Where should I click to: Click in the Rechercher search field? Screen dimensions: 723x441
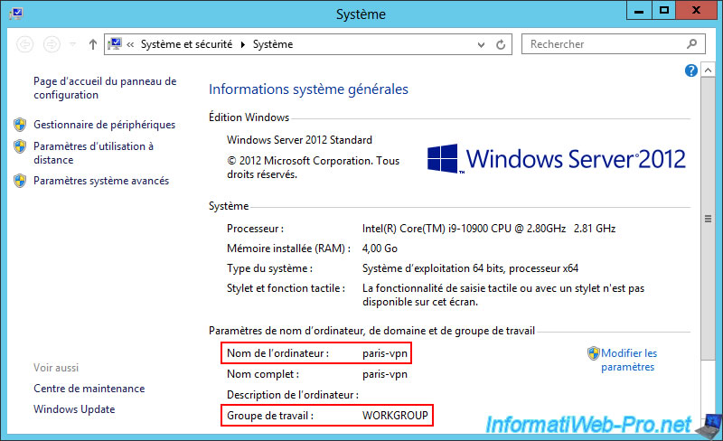pyautogui.click(x=601, y=44)
